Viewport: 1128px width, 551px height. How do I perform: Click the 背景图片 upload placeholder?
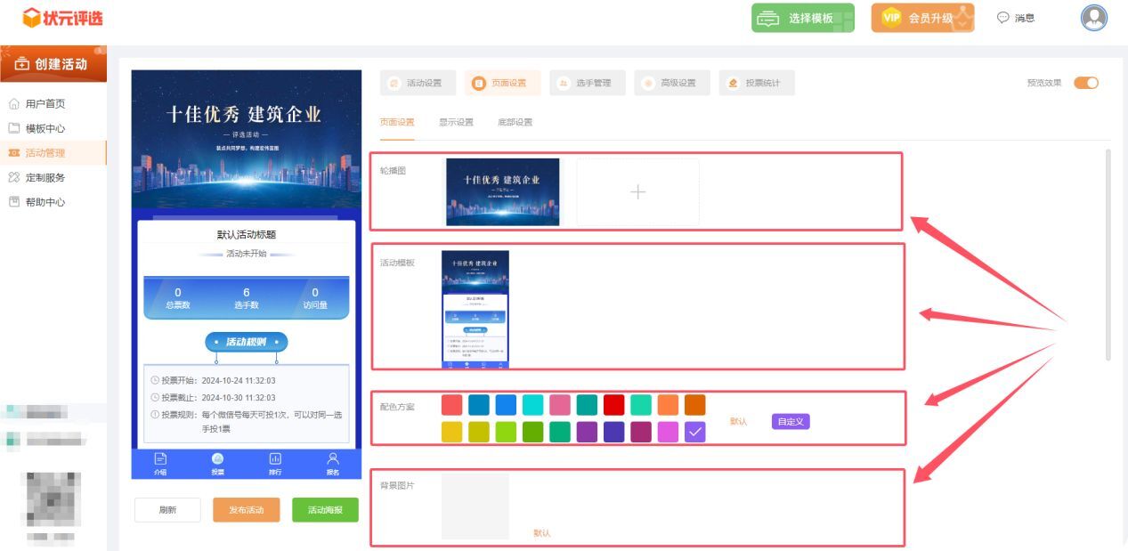(475, 506)
